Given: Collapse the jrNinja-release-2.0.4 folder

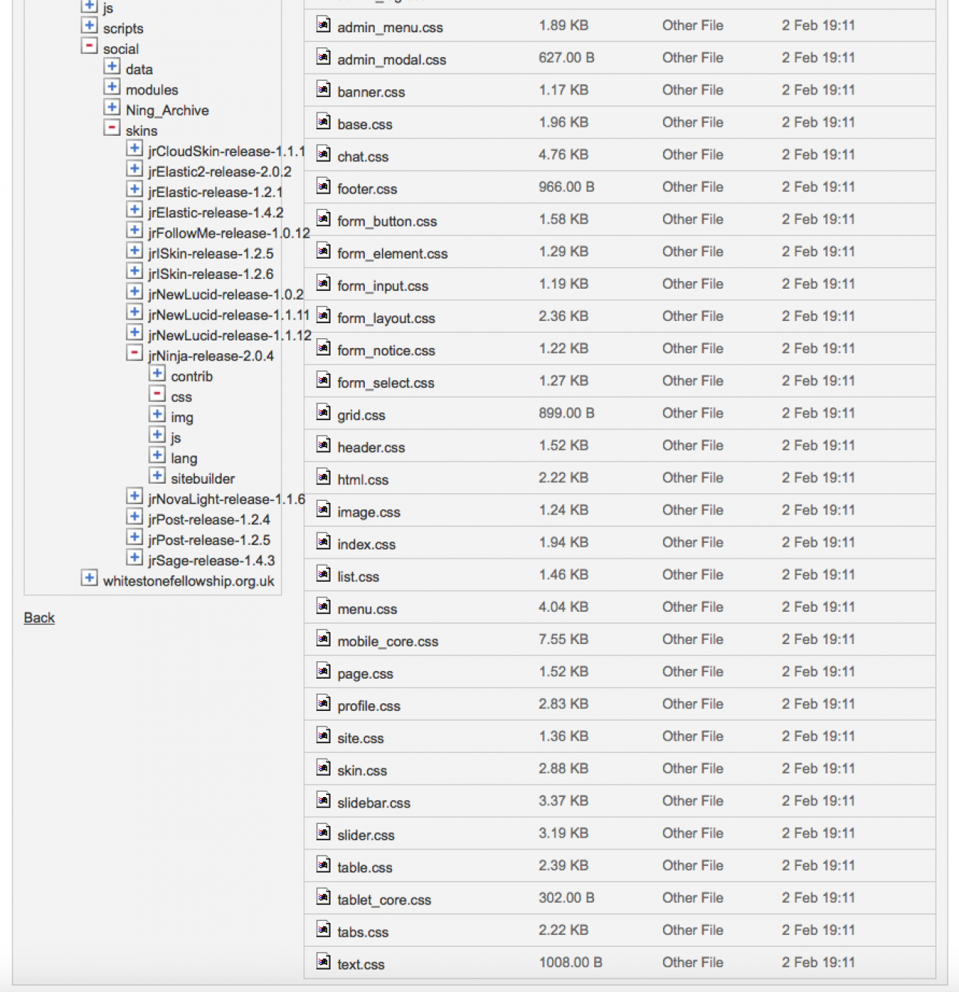Looking at the screenshot, I should [135, 353].
